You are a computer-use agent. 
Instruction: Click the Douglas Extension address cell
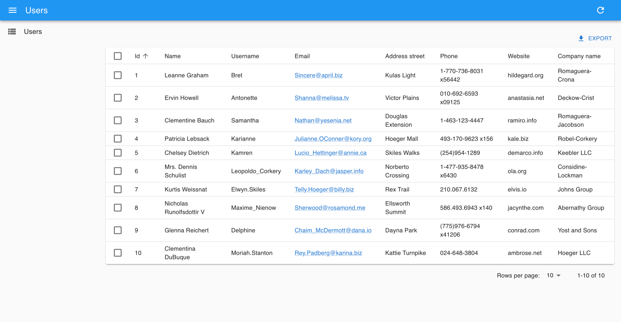click(x=399, y=120)
